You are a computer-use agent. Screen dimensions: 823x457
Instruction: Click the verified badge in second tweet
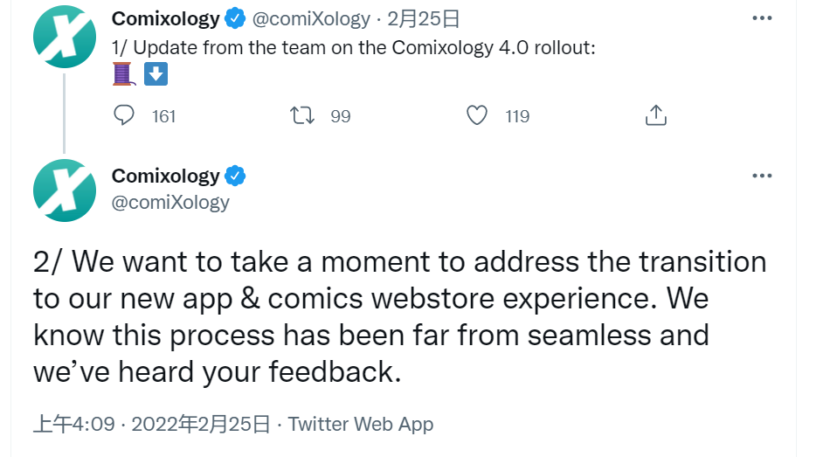(236, 176)
